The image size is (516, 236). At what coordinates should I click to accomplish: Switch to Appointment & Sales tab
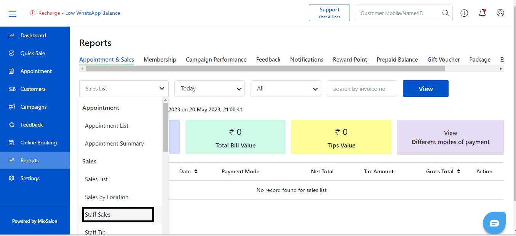pos(107,60)
